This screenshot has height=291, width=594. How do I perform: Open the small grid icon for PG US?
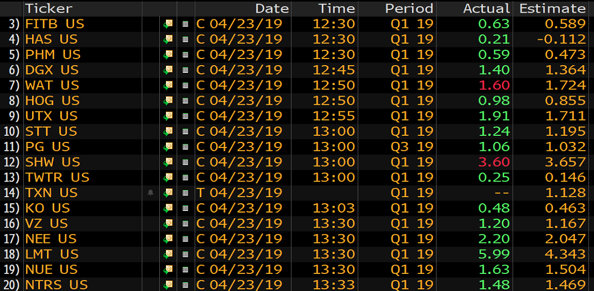(x=185, y=147)
